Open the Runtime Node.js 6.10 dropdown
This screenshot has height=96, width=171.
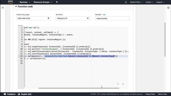(x=73, y=18)
